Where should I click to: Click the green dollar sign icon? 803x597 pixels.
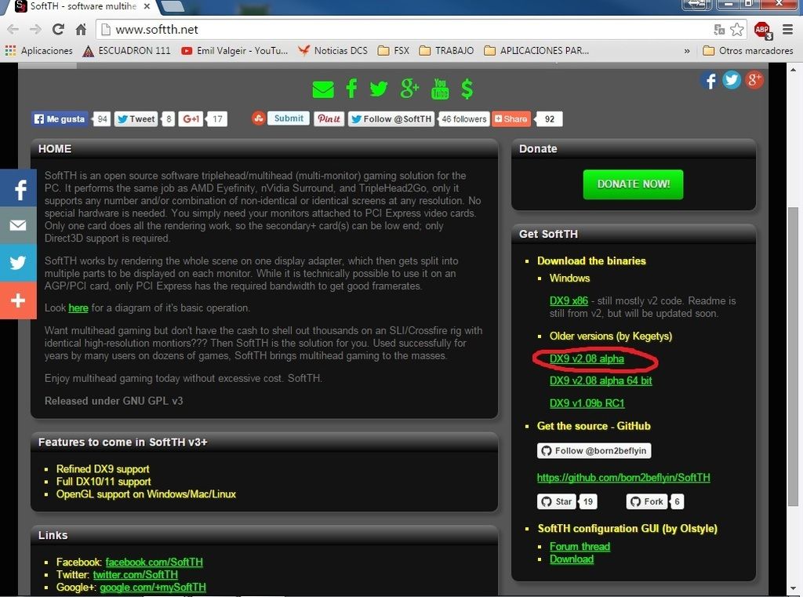click(x=467, y=89)
